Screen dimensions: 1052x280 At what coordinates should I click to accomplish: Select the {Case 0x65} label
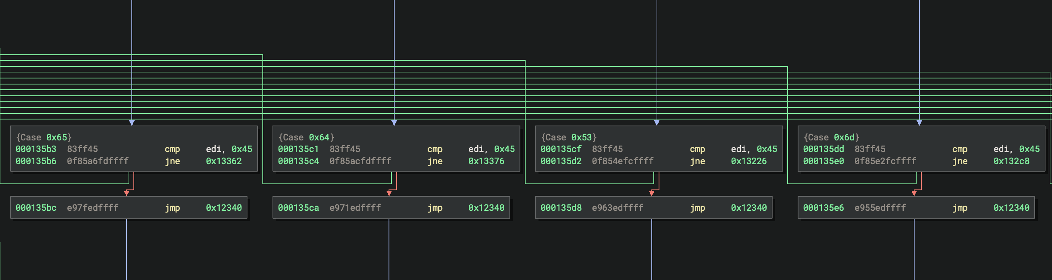pyautogui.click(x=44, y=137)
